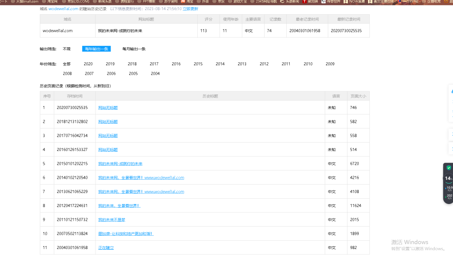Filter records by year 2014
This screenshot has width=453, height=257.
click(x=220, y=64)
